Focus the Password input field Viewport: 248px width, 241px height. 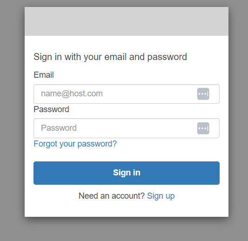click(x=127, y=128)
